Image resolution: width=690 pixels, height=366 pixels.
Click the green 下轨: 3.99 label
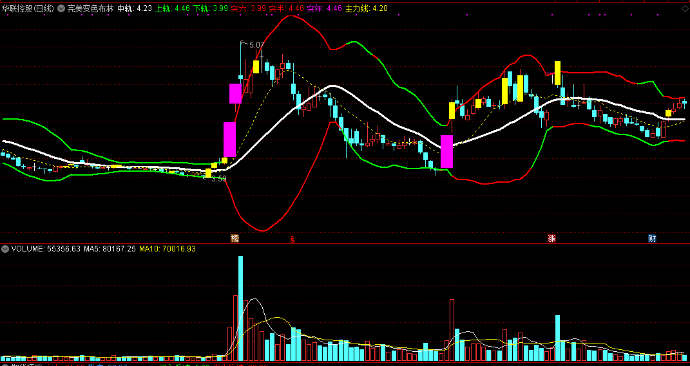coord(211,8)
